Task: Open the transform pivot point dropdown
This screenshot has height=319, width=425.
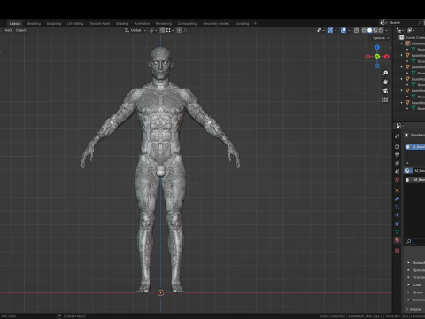Action: [x=153, y=30]
